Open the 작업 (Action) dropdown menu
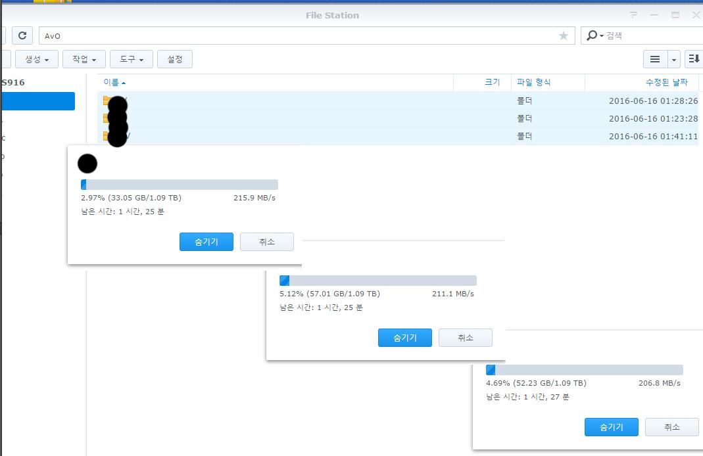 tap(84, 59)
